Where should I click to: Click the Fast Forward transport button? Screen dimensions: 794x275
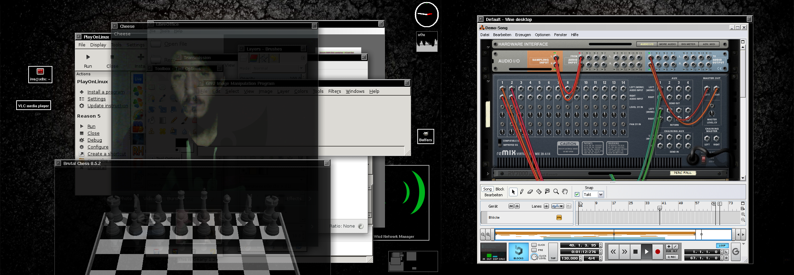pyautogui.click(x=624, y=252)
